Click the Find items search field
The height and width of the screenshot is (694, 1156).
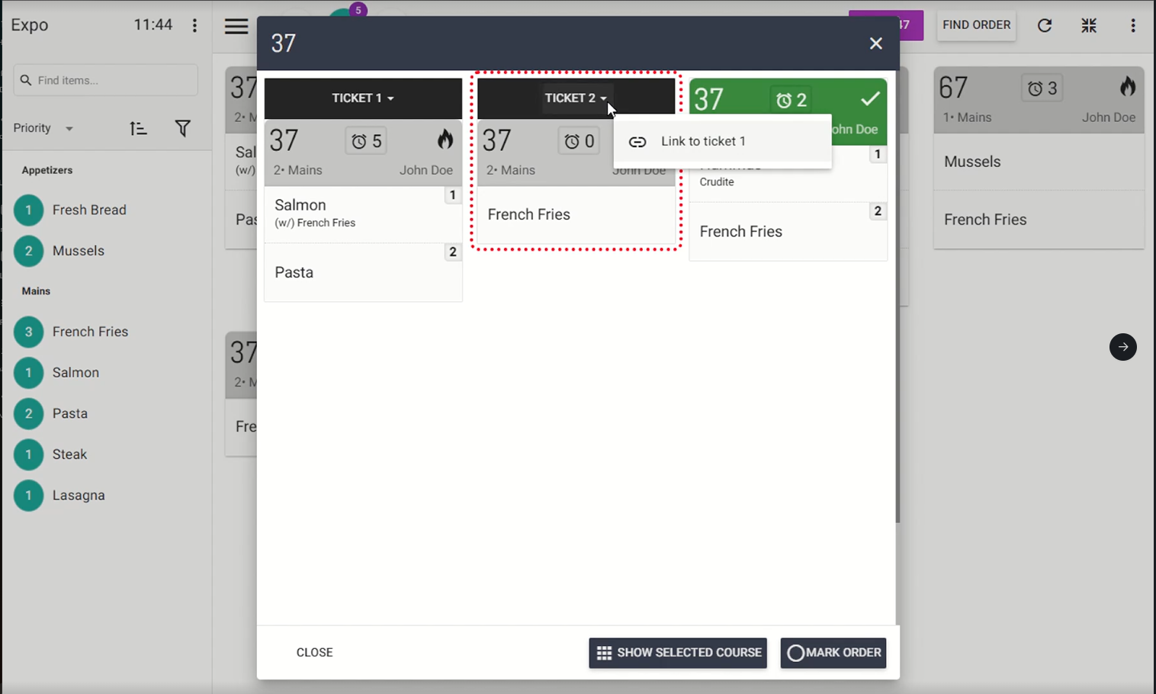click(106, 80)
